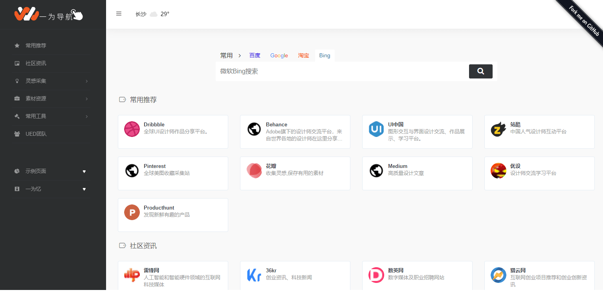Click the 猎云网 logo
Image resolution: width=603 pixels, height=299 pixels.
[499, 275]
